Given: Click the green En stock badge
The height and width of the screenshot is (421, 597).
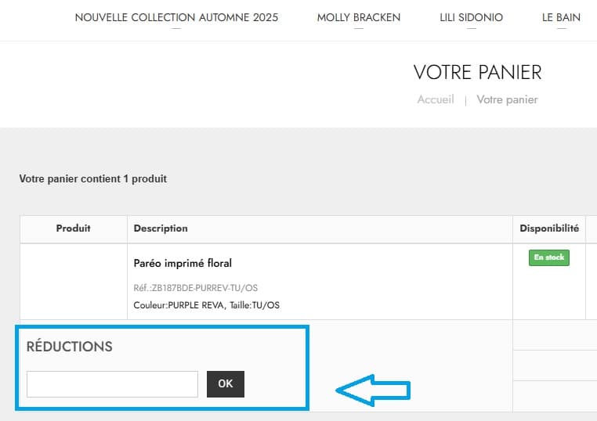Looking at the screenshot, I should click(549, 257).
